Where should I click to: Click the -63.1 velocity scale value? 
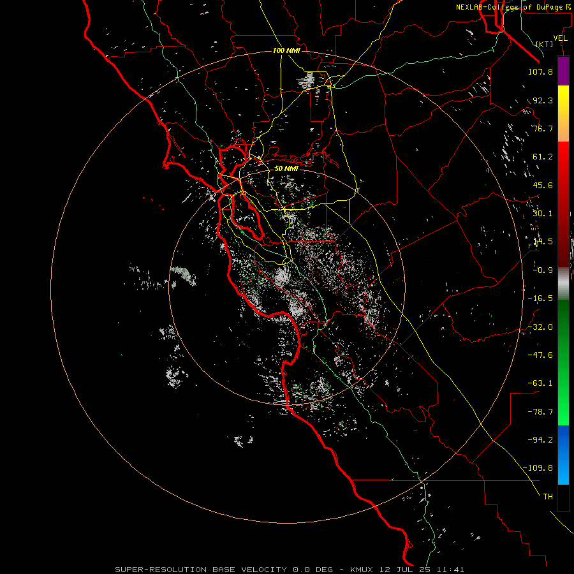tap(540, 383)
